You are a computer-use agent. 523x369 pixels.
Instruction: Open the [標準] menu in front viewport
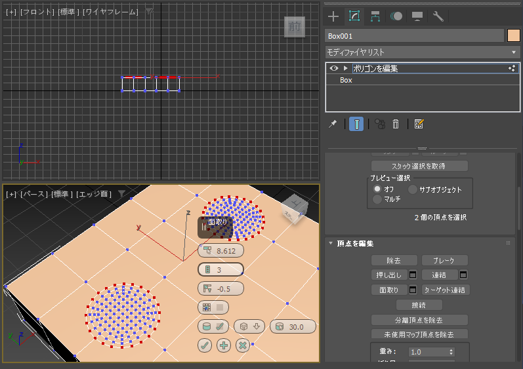tap(68, 12)
